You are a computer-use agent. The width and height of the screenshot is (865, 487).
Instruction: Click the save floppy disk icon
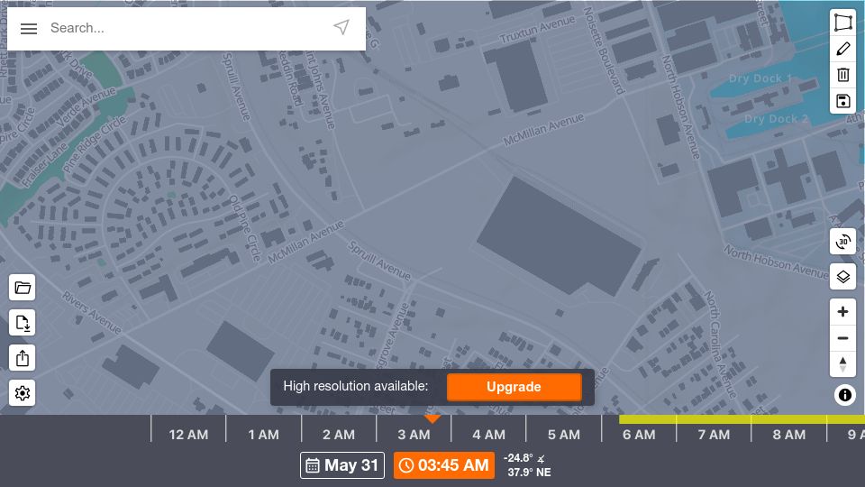coord(843,101)
